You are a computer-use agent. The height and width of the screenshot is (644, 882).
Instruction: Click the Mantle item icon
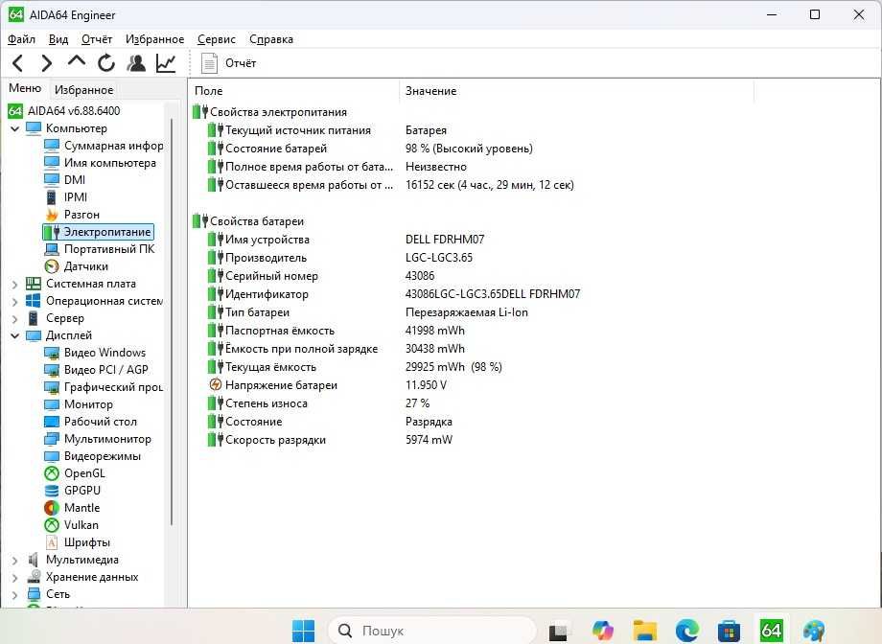coord(52,509)
